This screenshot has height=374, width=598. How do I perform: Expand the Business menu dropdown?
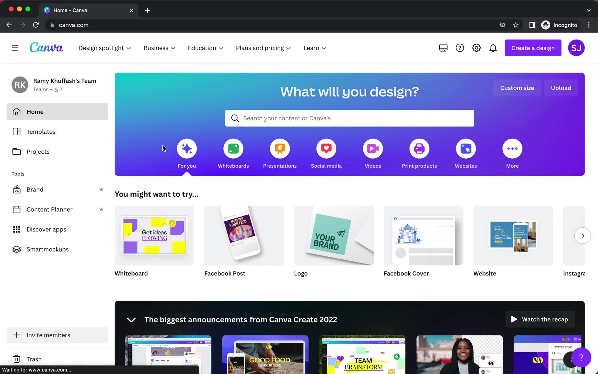coord(159,48)
